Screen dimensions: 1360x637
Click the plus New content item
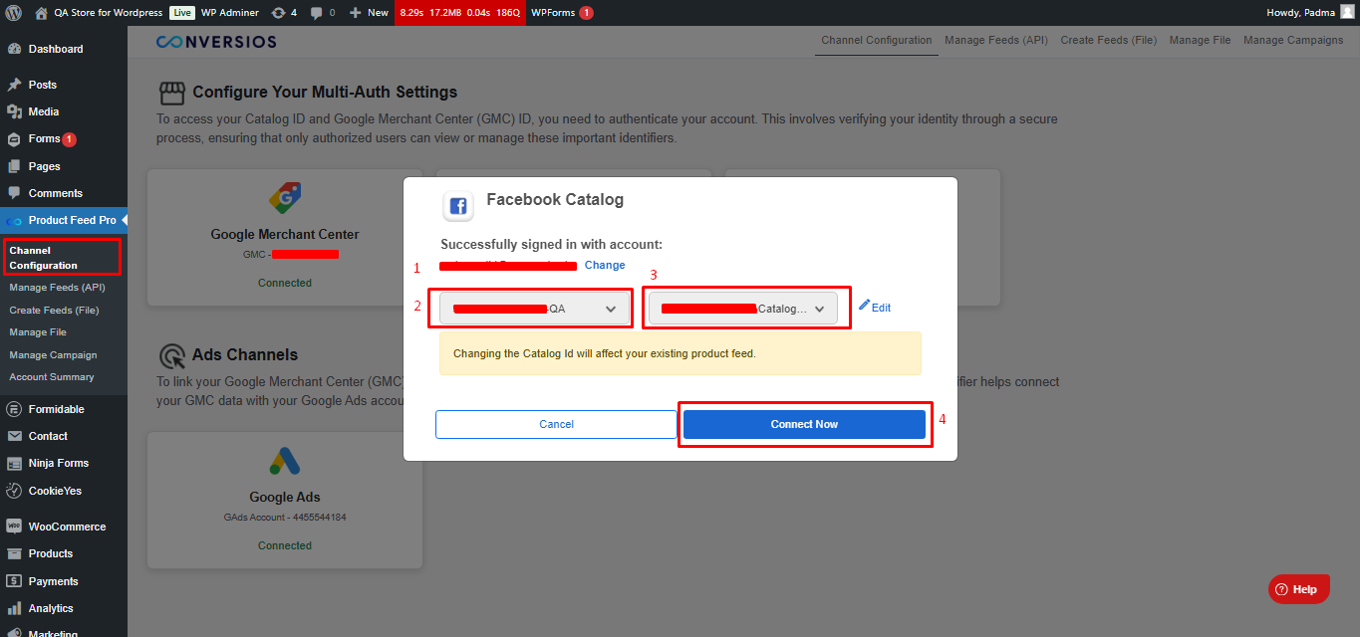tap(369, 13)
